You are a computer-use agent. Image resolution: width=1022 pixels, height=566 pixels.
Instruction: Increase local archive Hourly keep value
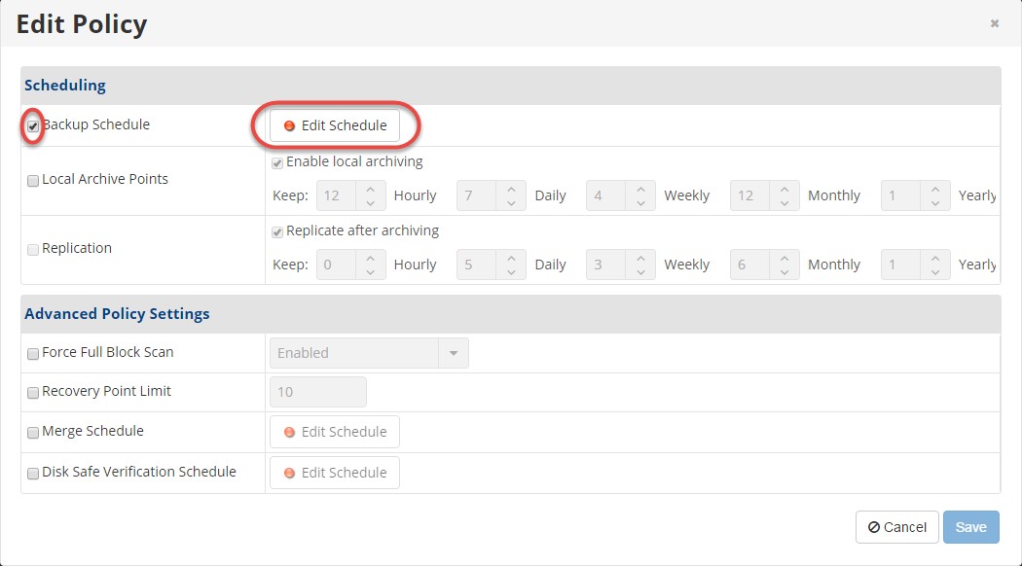pos(370,189)
